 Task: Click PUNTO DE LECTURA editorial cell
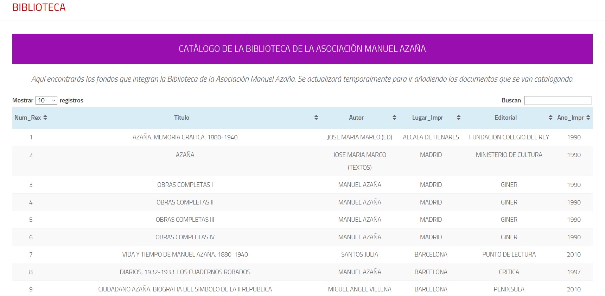click(509, 254)
